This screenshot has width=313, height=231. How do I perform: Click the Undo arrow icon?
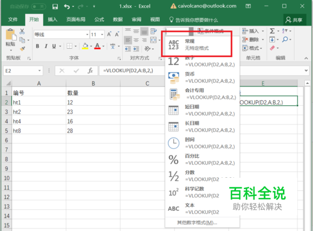coord(67,6)
